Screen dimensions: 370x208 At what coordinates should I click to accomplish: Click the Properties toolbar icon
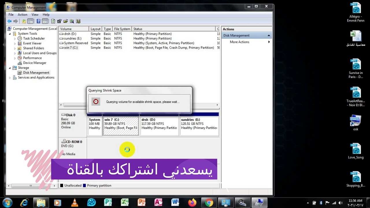coord(59,21)
